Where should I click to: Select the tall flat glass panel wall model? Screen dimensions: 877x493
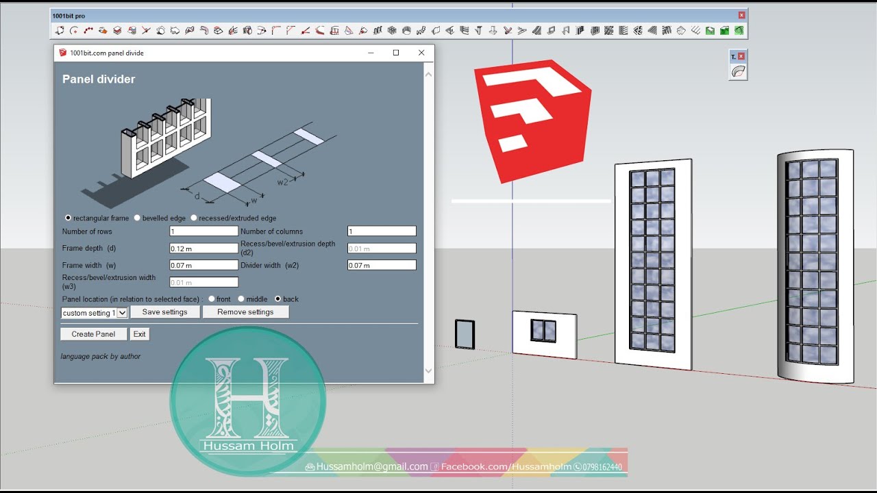(x=653, y=264)
